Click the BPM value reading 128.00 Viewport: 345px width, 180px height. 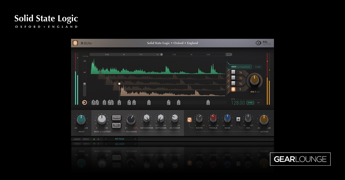click(238, 102)
